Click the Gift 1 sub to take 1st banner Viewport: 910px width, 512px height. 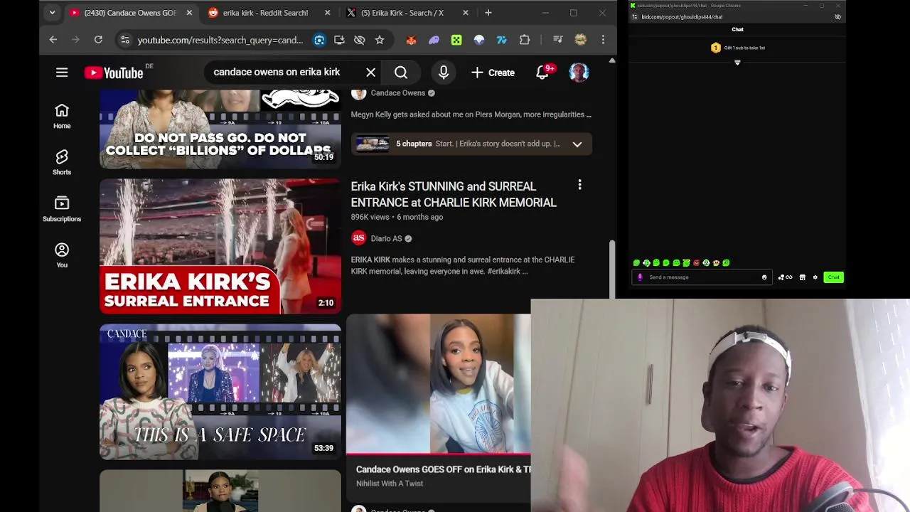coord(737,48)
